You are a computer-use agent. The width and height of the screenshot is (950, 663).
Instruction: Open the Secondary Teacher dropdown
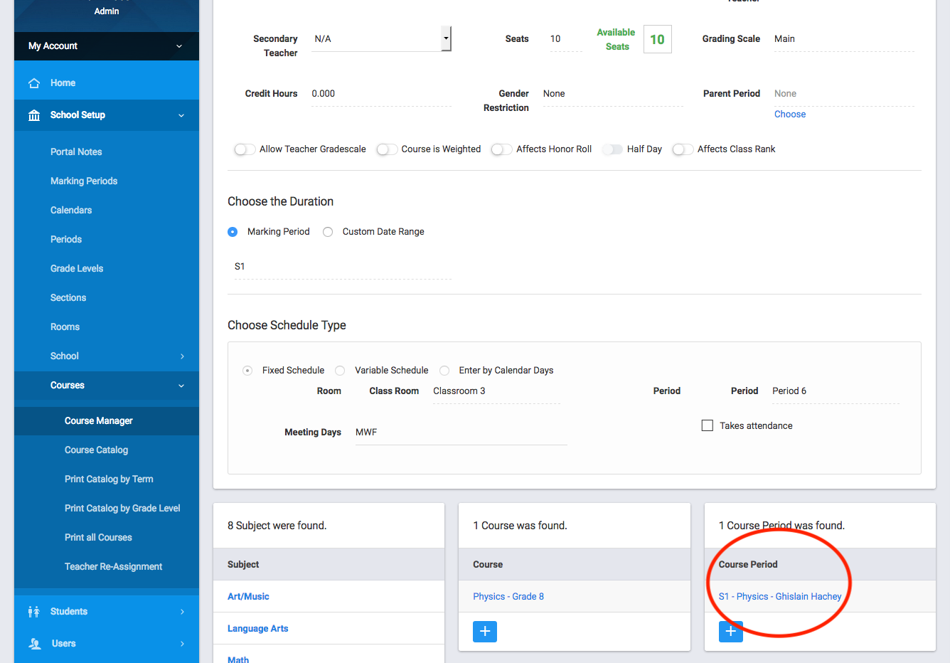point(445,38)
